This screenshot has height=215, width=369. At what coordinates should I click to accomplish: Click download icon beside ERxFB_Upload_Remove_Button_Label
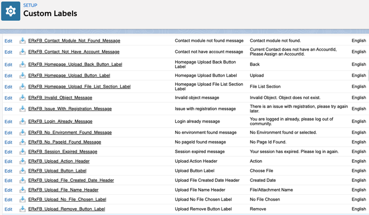coord(22,209)
